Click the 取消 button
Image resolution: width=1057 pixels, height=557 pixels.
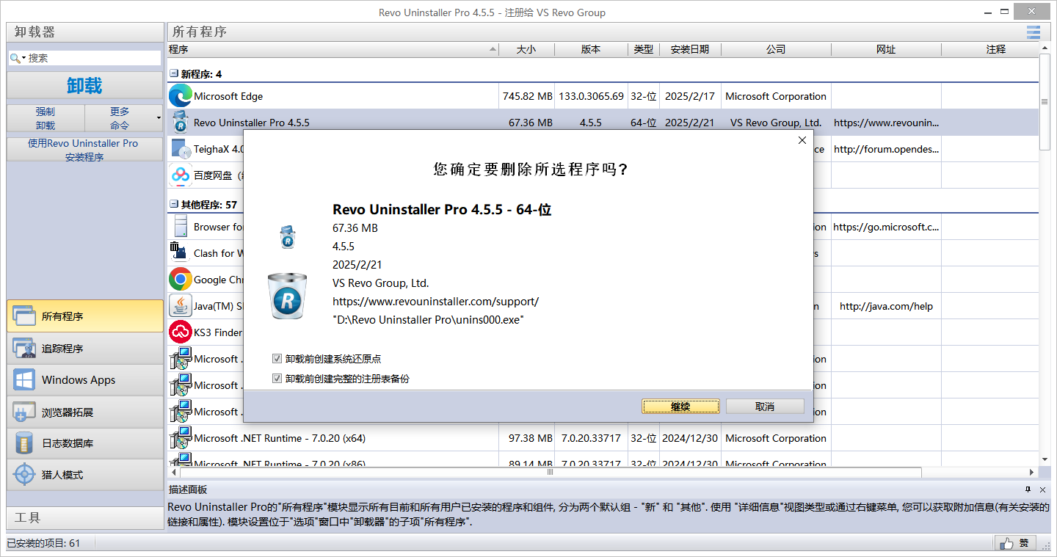point(765,407)
